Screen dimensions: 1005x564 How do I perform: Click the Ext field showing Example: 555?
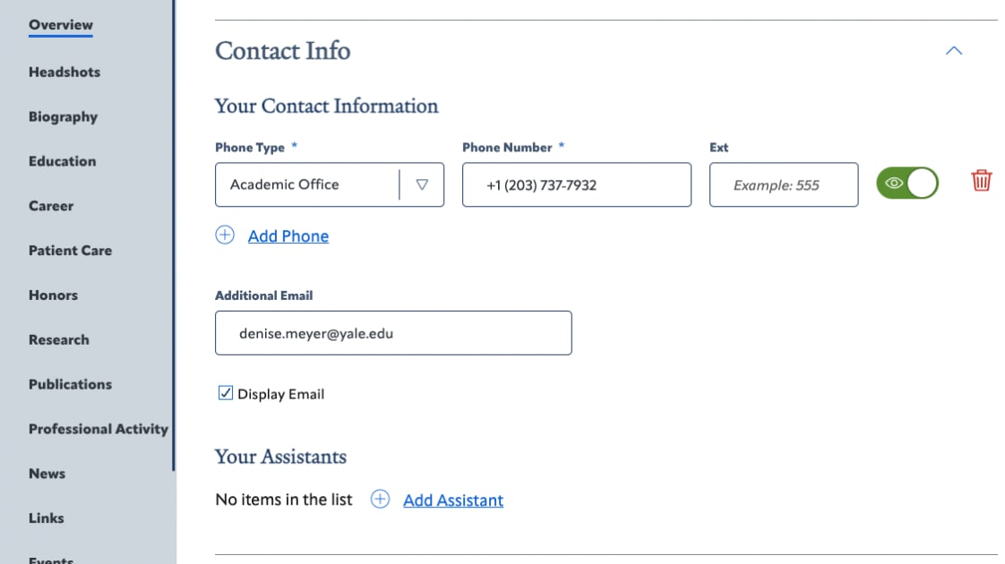pos(783,184)
